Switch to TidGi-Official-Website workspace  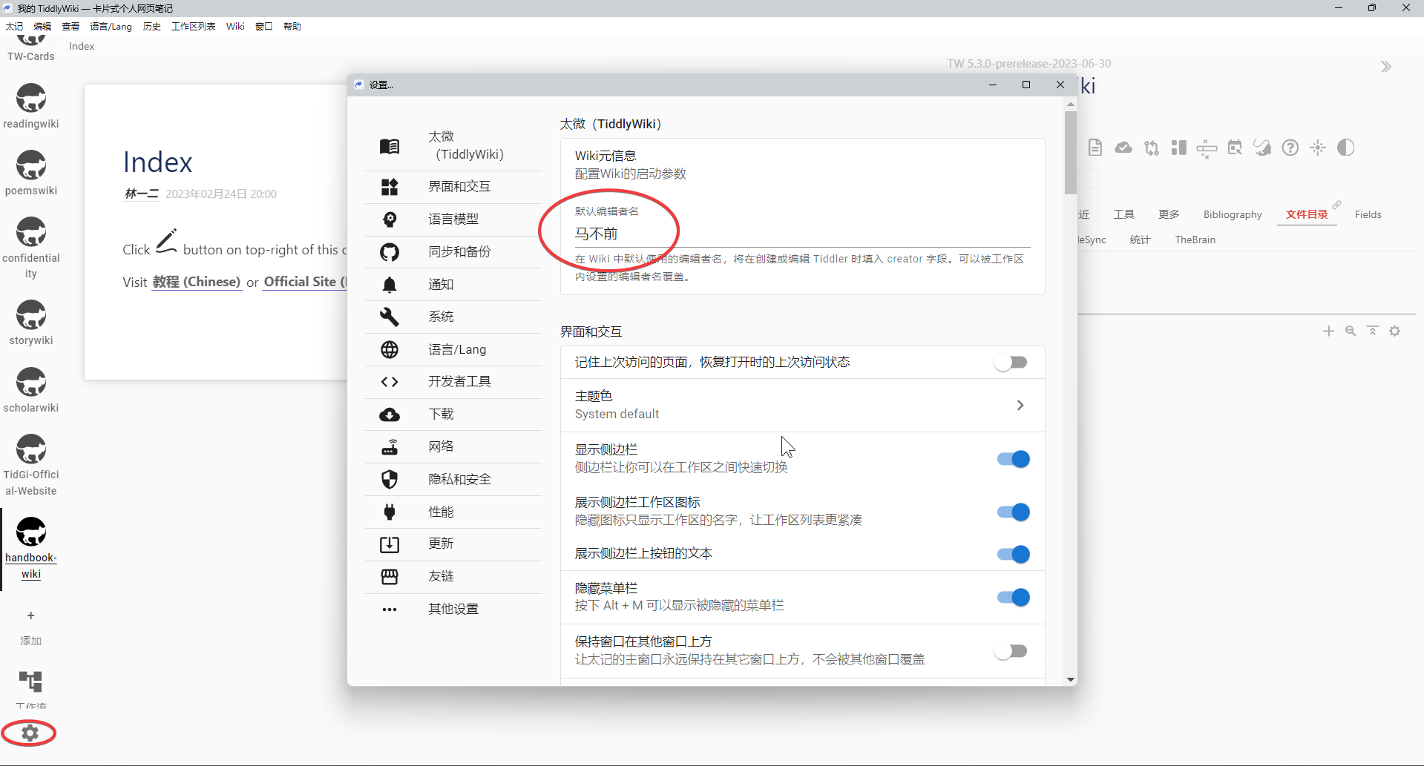coord(30,465)
